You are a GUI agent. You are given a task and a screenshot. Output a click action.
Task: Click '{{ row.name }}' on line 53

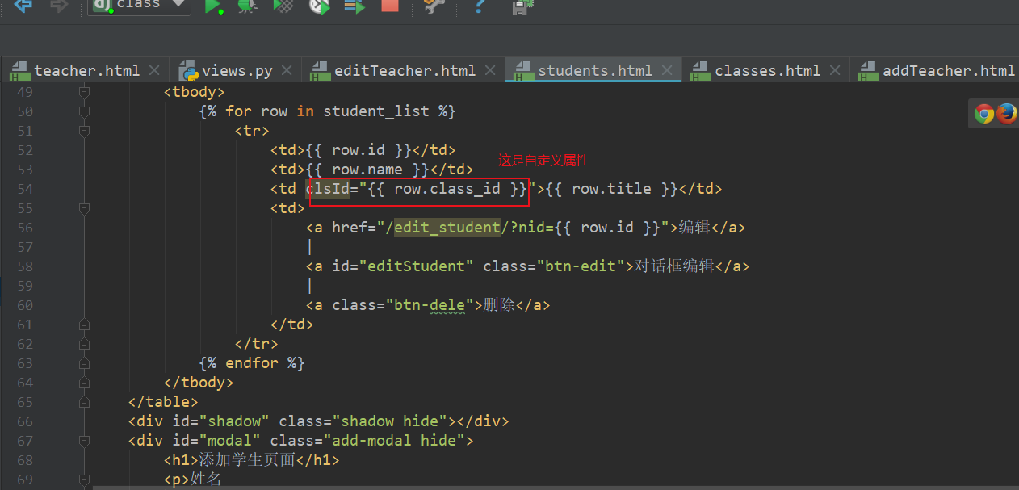[x=367, y=170]
